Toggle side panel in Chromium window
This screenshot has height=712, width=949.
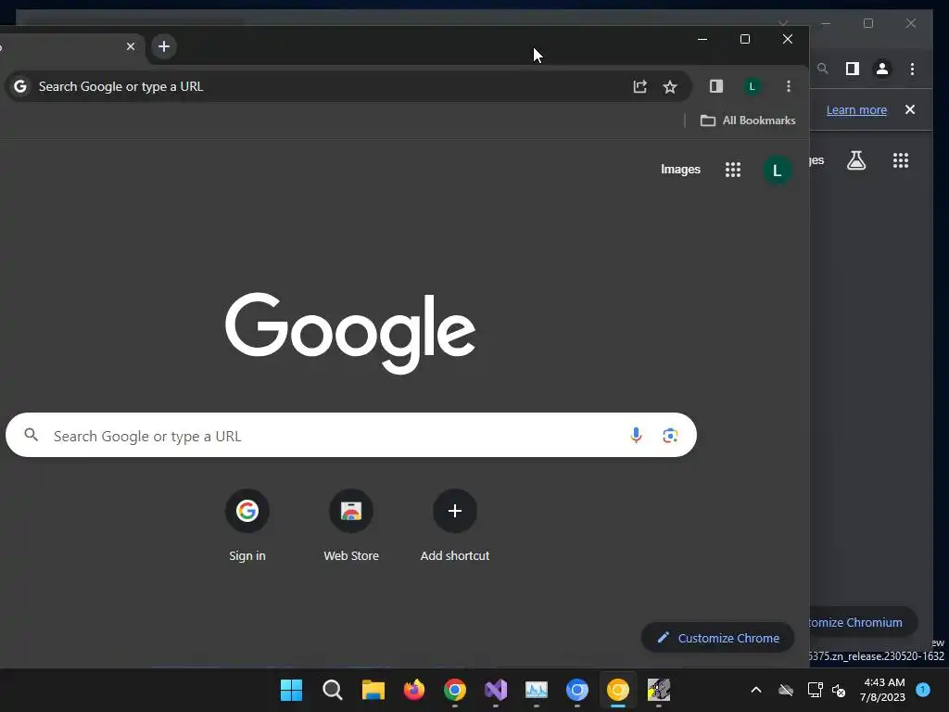[853, 69]
